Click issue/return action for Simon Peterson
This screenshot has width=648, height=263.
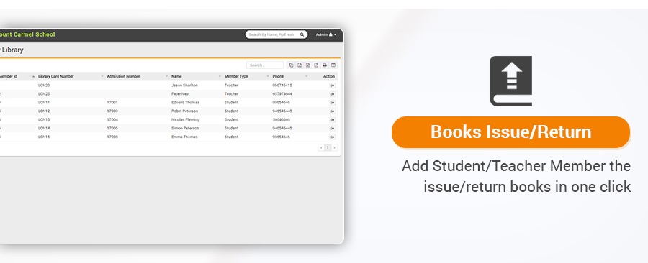click(x=333, y=128)
